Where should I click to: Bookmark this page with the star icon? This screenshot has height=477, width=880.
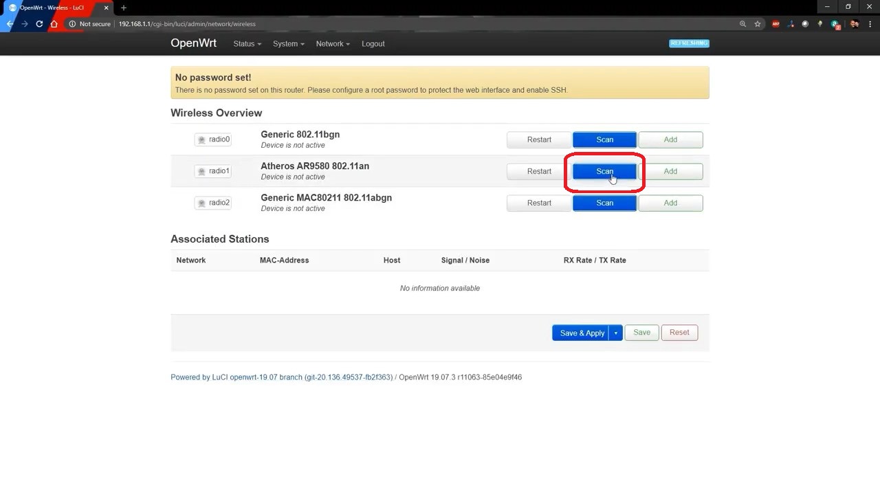[x=758, y=24]
